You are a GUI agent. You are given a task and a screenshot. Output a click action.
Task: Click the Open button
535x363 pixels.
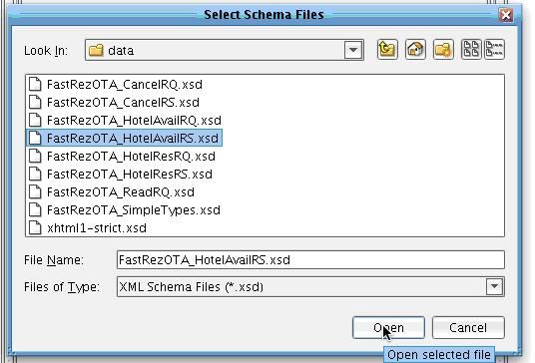click(x=388, y=327)
